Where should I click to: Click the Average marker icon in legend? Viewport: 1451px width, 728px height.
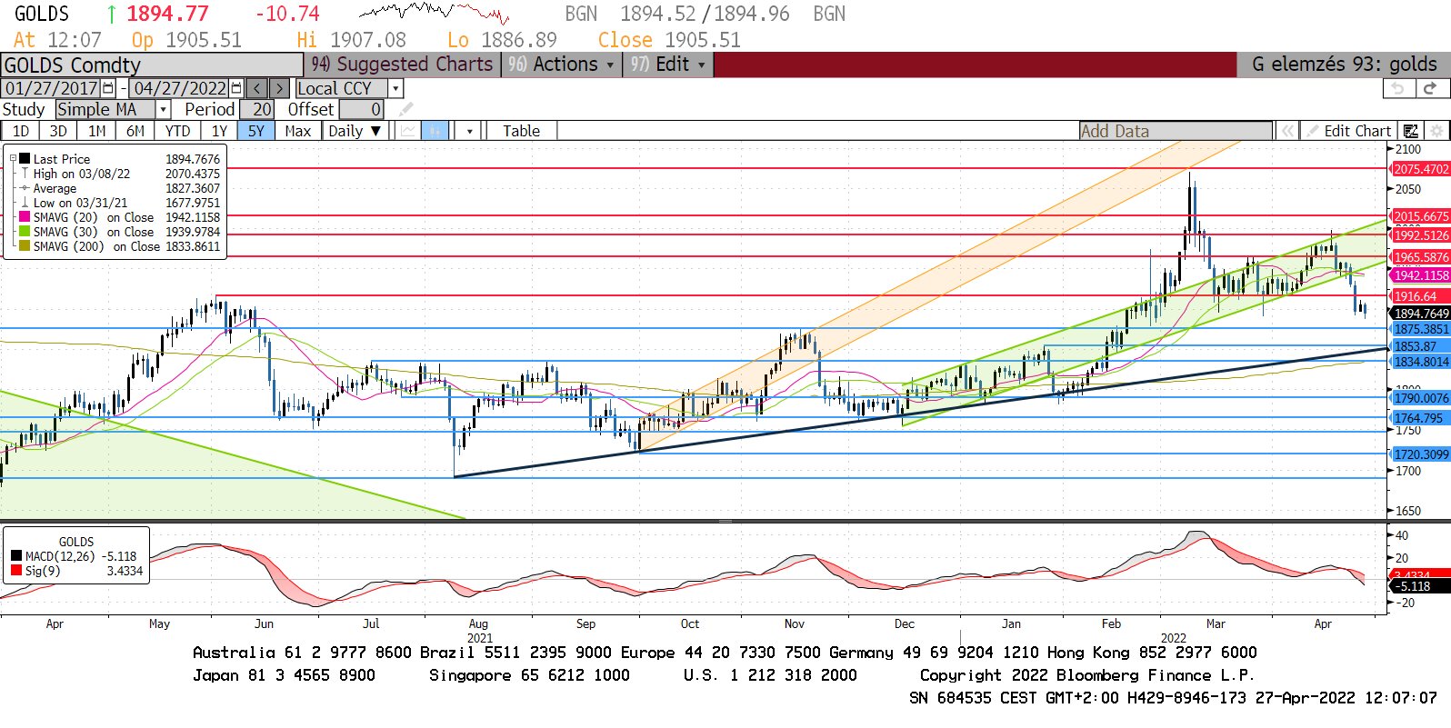pos(25,188)
